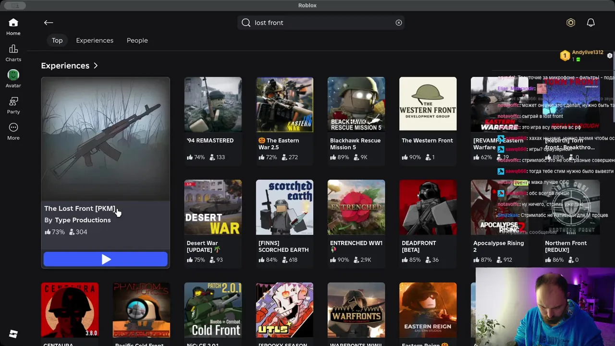Screen dimensions: 615x346
Task: Open the Desert War thumbnail
Action: (213, 207)
